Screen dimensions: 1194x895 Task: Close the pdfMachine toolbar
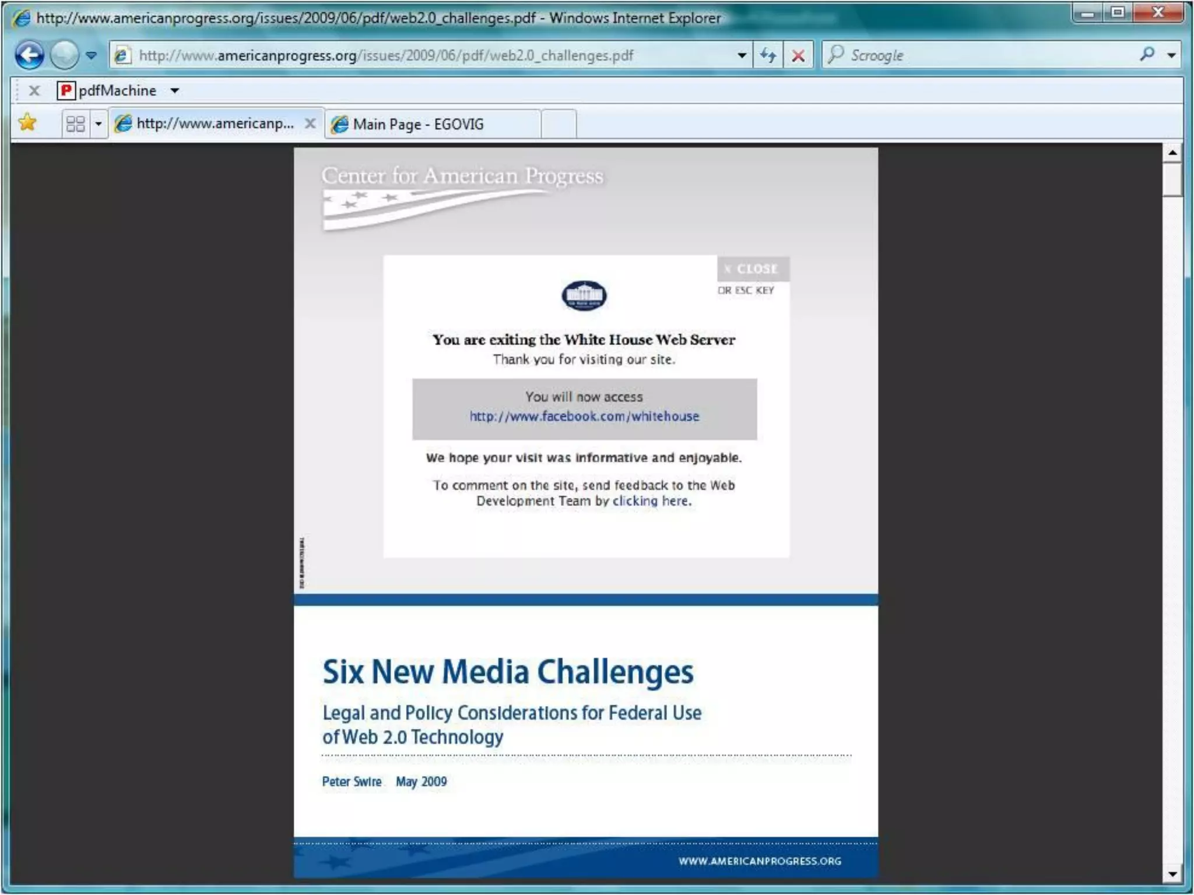[34, 90]
